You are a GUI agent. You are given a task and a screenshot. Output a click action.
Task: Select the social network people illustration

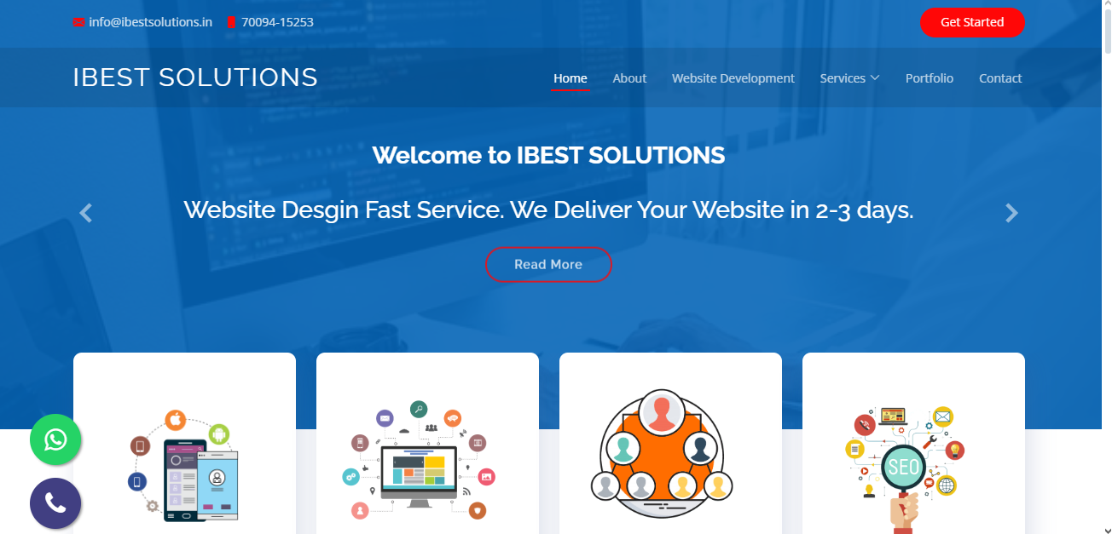(x=662, y=454)
